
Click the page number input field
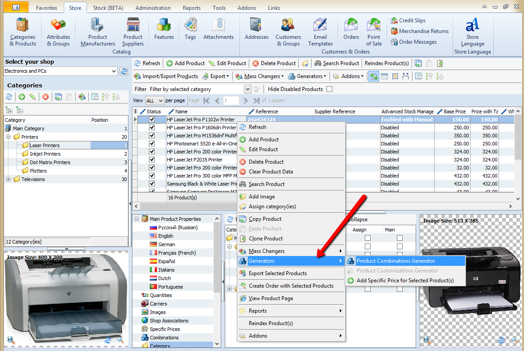tap(231, 101)
